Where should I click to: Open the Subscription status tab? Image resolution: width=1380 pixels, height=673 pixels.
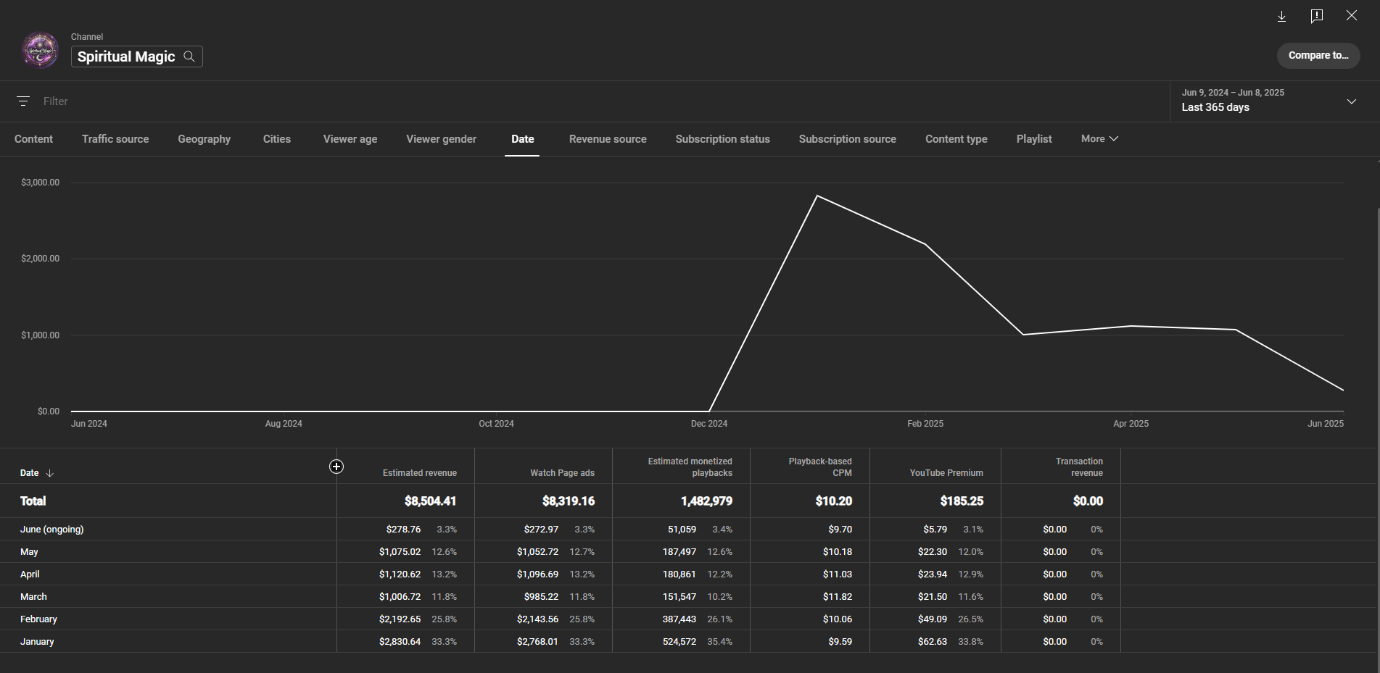(x=723, y=139)
